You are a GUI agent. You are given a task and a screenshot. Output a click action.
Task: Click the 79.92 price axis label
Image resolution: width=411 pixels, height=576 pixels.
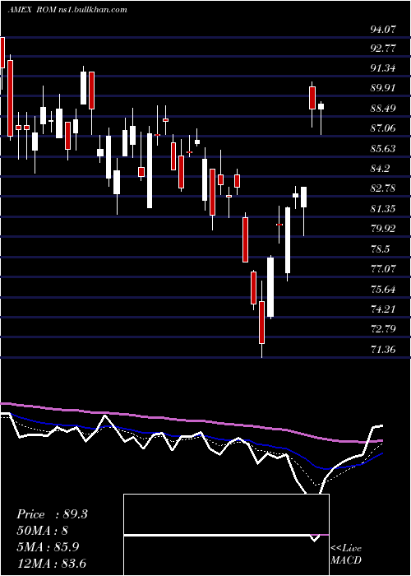383,229
